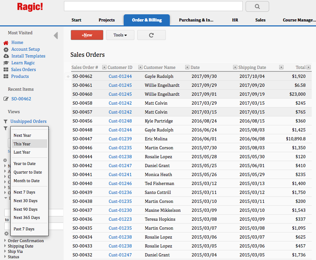Select Past 7 Days option

point(29,229)
